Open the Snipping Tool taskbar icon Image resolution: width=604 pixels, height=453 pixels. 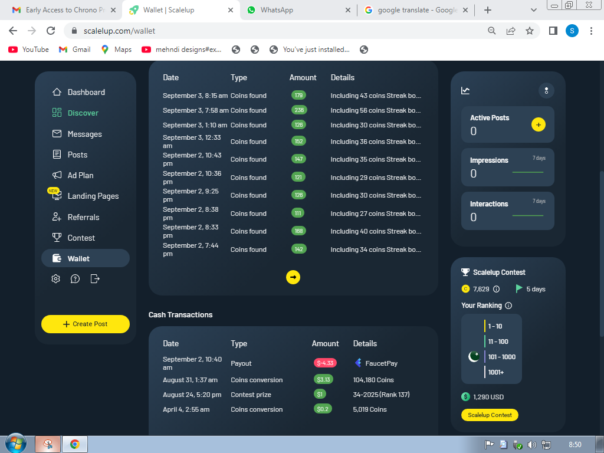(48, 444)
